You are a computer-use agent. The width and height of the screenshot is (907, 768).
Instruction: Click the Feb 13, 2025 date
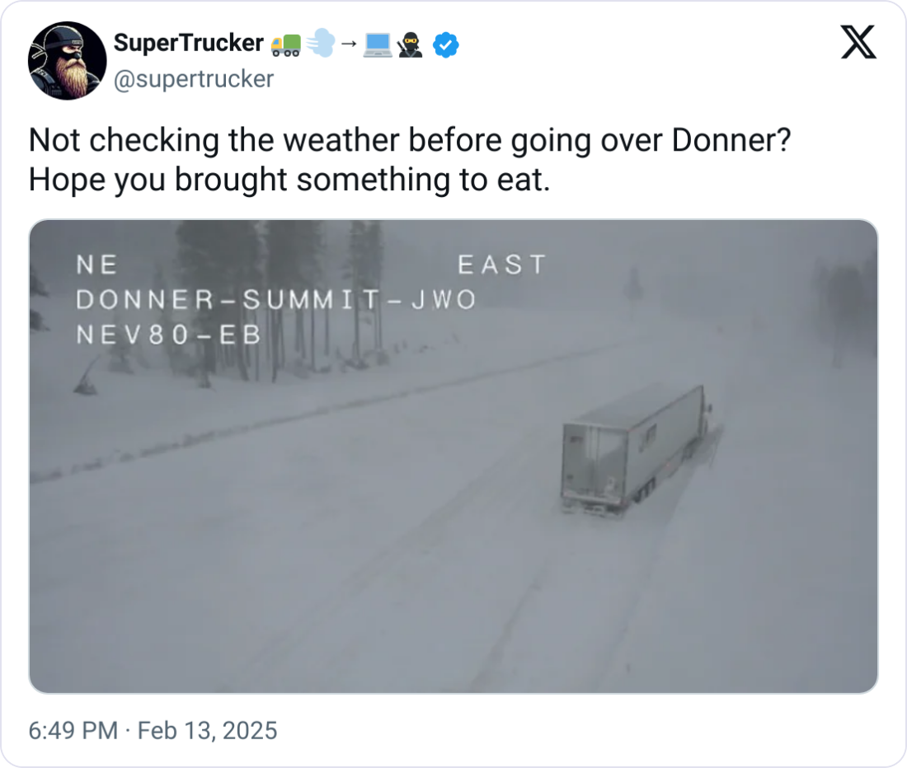click(x=207, y=730)
